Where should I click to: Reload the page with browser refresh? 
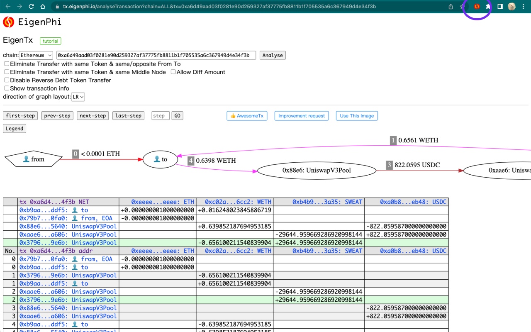[31, 7]
